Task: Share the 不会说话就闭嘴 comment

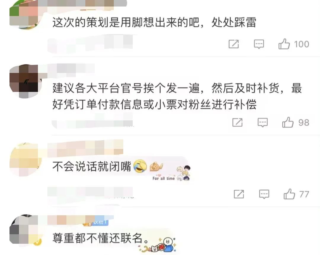Action: [x=239, y=194]
